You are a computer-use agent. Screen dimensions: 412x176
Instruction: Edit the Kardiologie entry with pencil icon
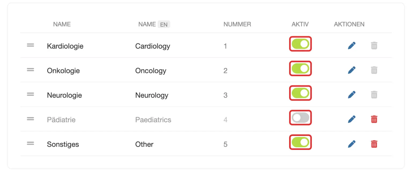[x=351, y=46]
